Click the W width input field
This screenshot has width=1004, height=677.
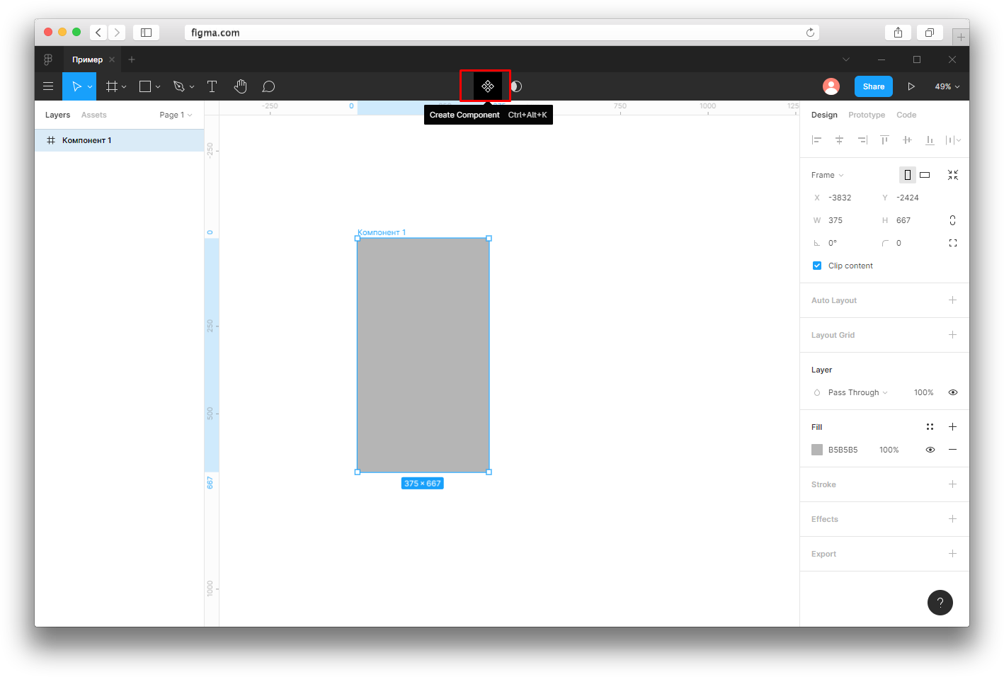point(843,220)
